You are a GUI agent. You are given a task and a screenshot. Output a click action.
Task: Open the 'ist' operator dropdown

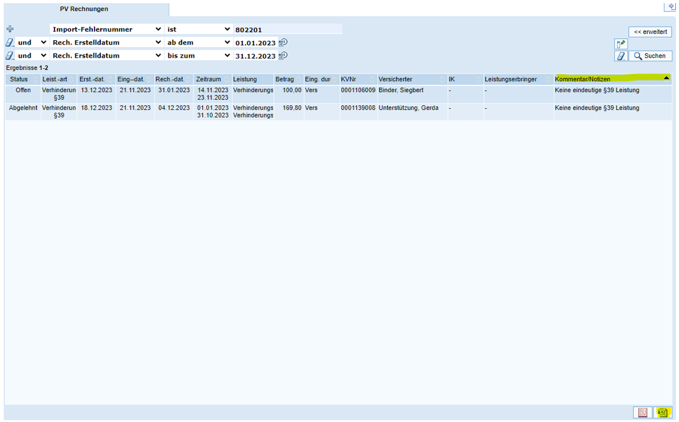199,29
